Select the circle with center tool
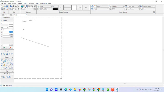This screenshot has width=164, height=92. (x=9, y=63)
